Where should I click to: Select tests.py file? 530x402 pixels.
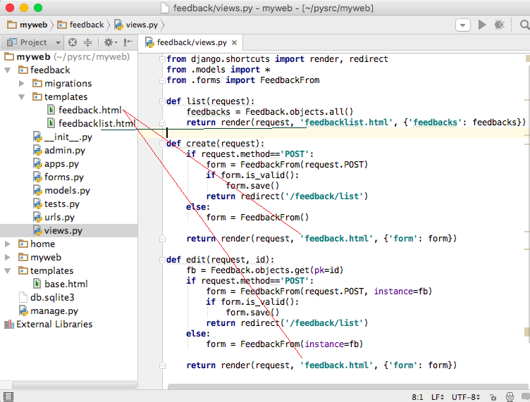tap(62, 204)
